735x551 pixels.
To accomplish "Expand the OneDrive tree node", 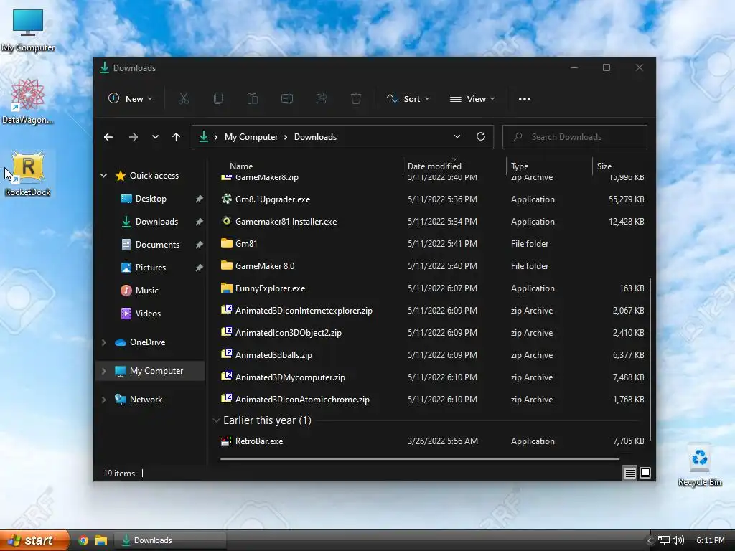I will [x=103, y=342].
